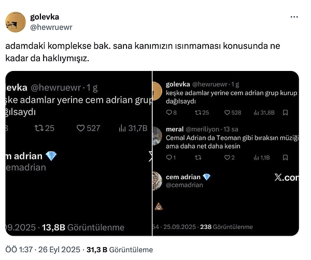Click the diamond badge beside cem adrian
Viewport: 311px width, 260px height.
(x=206, y=177)
